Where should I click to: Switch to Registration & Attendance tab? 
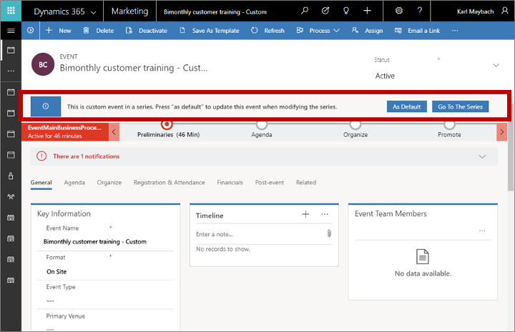[x=169, y=183]
